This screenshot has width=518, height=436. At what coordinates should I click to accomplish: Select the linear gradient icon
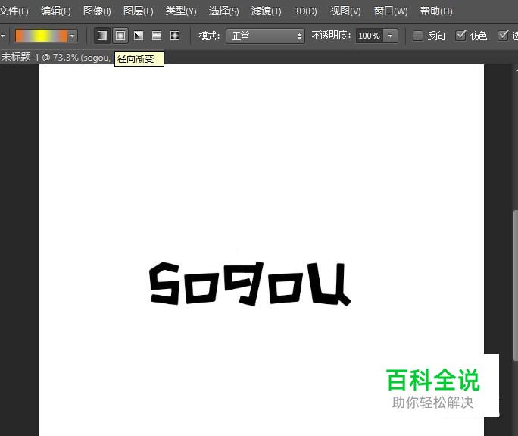pyautogui.click(x=102, y=36)
